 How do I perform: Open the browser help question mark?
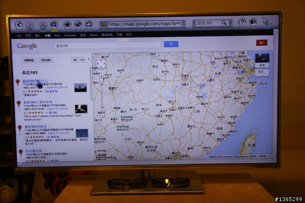pos(242,22)
